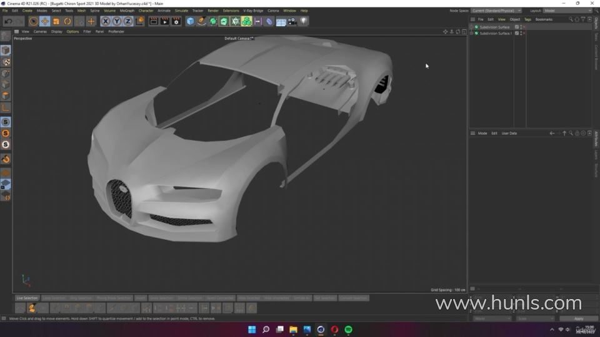Open File Explorer from taskbar

[x=294, y=330]
